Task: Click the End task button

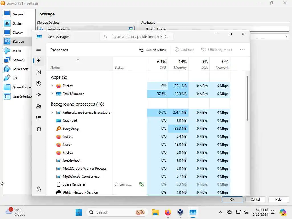Action: [184, 50]
